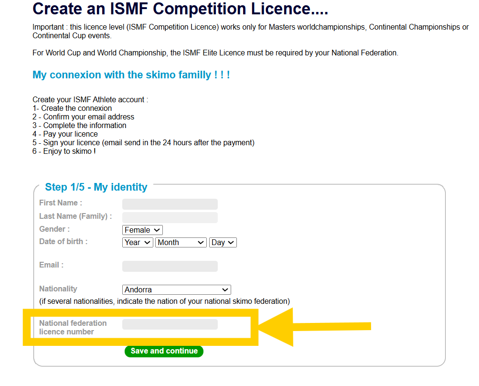This screenshot has width=479, height=386.
Task: Expand the Year dropdown for birth date
Action: click(x=138, y=242)
